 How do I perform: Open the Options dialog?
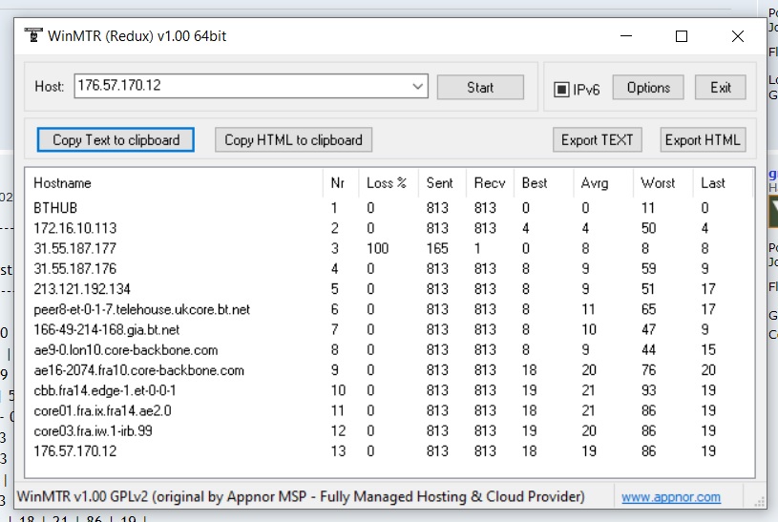(648, 88)
